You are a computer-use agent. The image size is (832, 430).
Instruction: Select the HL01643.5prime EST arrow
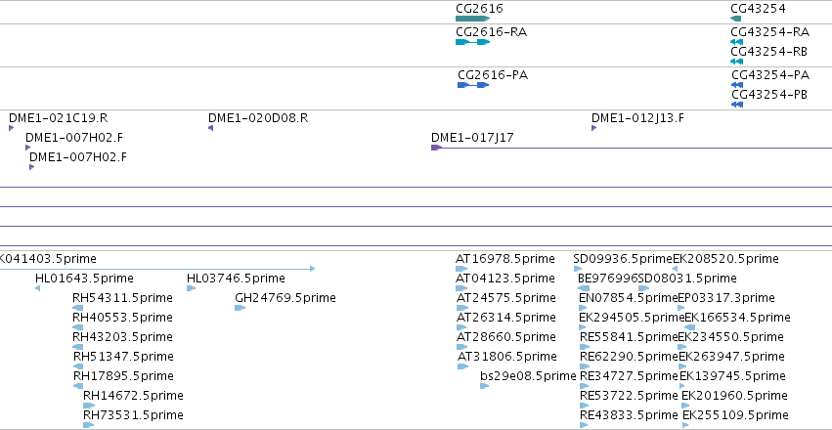(x=37, y=288)
